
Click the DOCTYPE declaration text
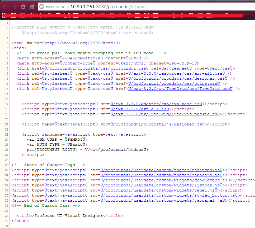83,30
